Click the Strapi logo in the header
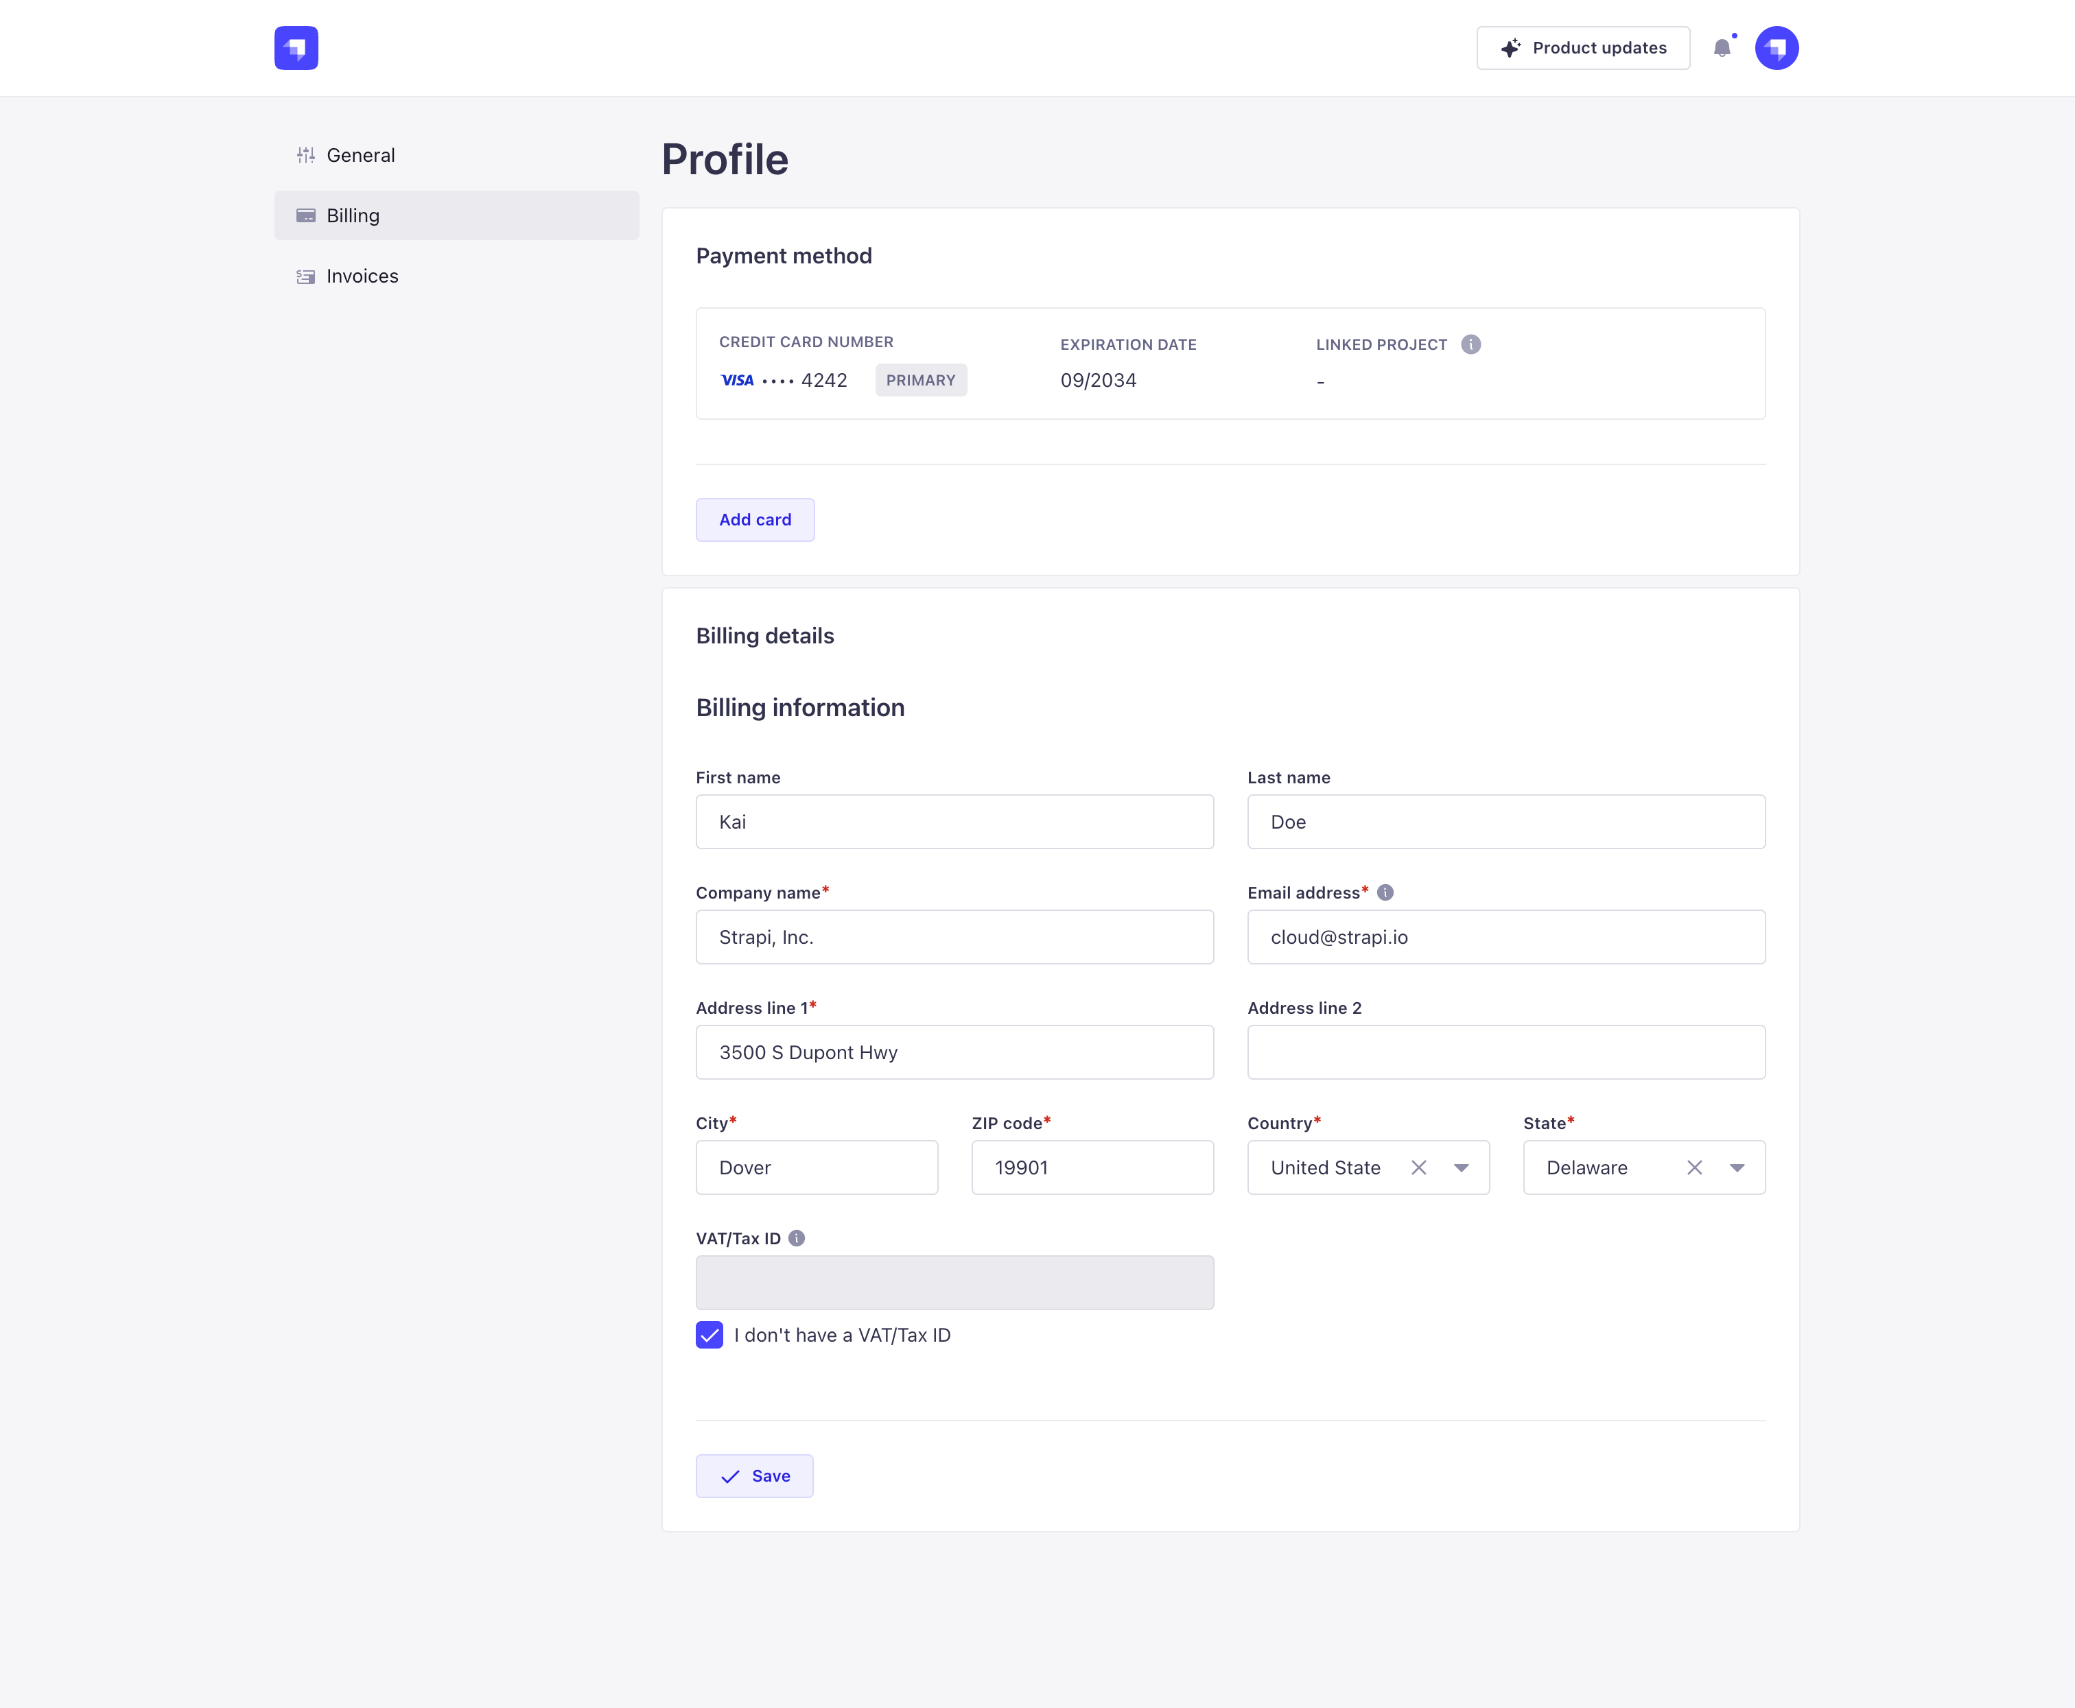The height and width of the screenshot is (1708, 2075). 296,47
